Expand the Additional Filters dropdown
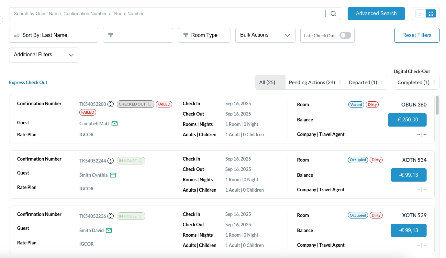 tap(44, 55)
